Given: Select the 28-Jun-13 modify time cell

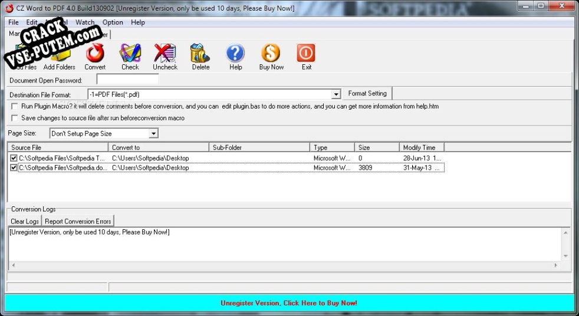Looking at the screenshot, I should click(x=422, y=158).
